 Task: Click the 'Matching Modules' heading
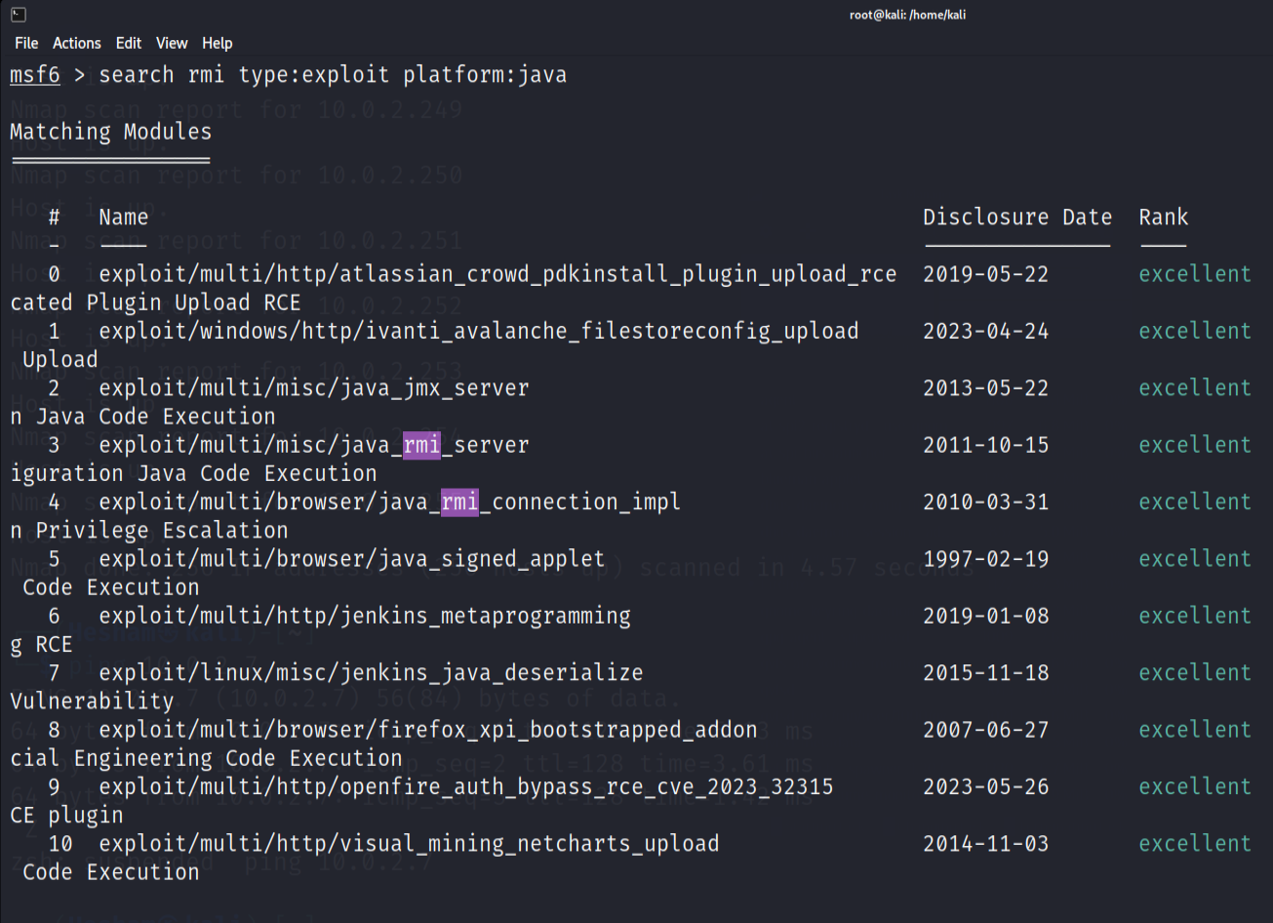[x=110, y=132]
